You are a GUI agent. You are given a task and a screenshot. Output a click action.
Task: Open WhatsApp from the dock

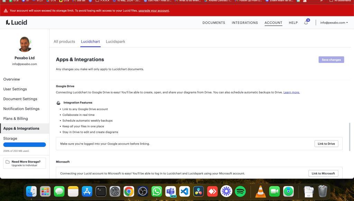[x=157, y=192]
